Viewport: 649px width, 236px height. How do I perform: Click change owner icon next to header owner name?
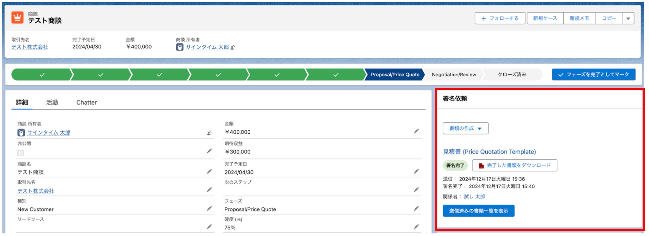click(x=233, y=47)
